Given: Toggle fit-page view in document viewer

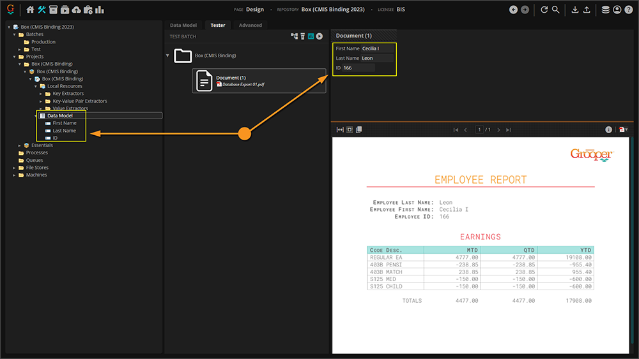Looking at the screenshot, I should point(350,129).
